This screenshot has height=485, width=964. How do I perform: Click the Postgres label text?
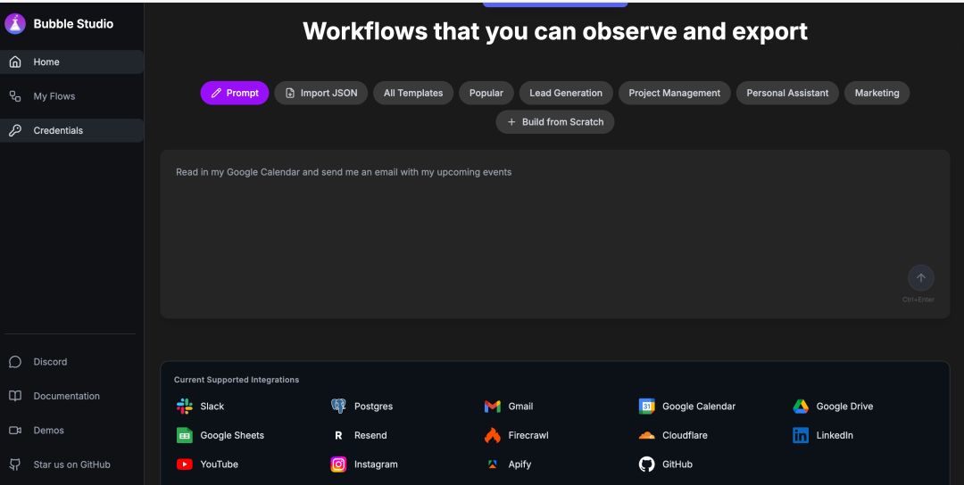[373, 407]
